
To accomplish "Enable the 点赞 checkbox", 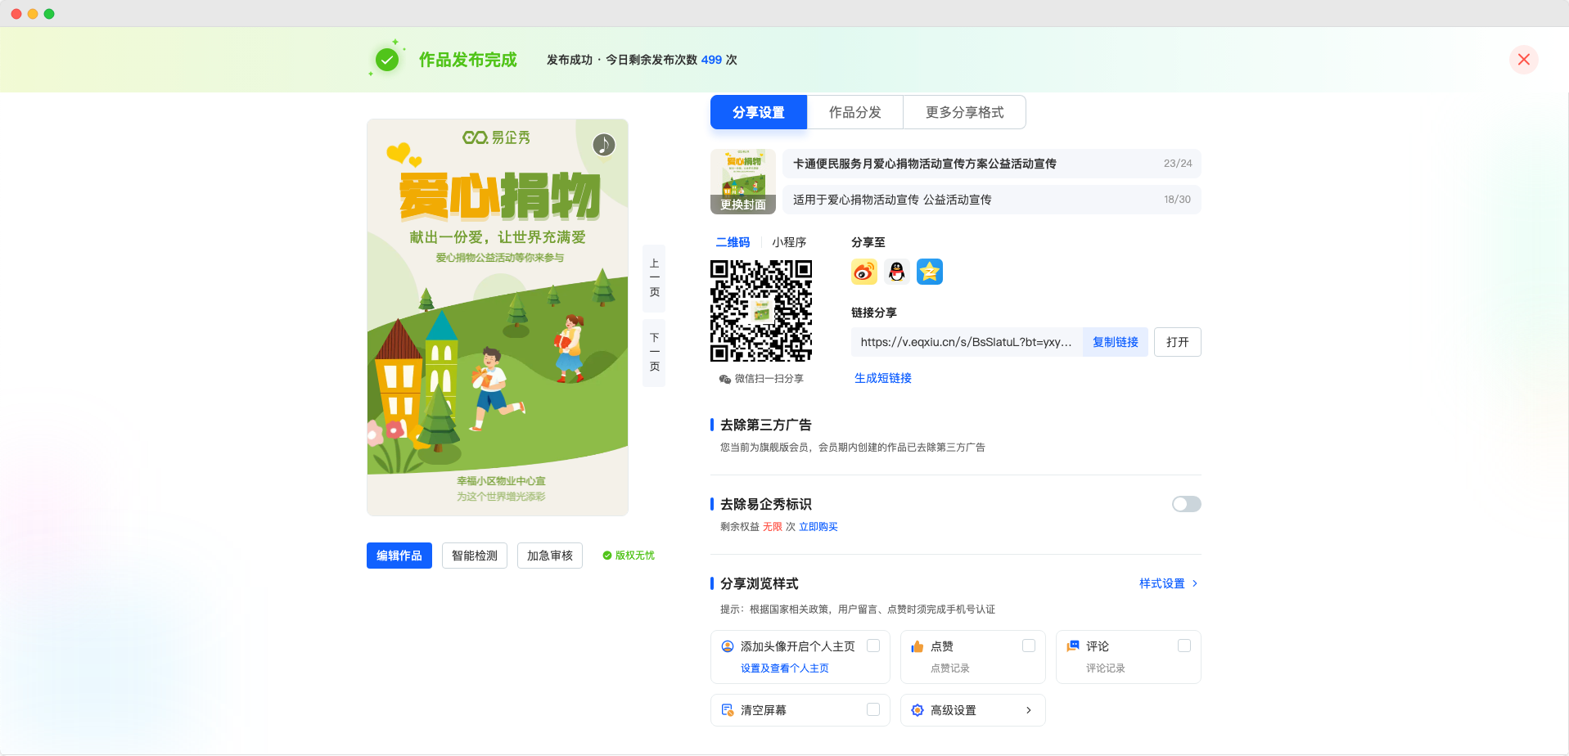I will (x=1029, y=646).
